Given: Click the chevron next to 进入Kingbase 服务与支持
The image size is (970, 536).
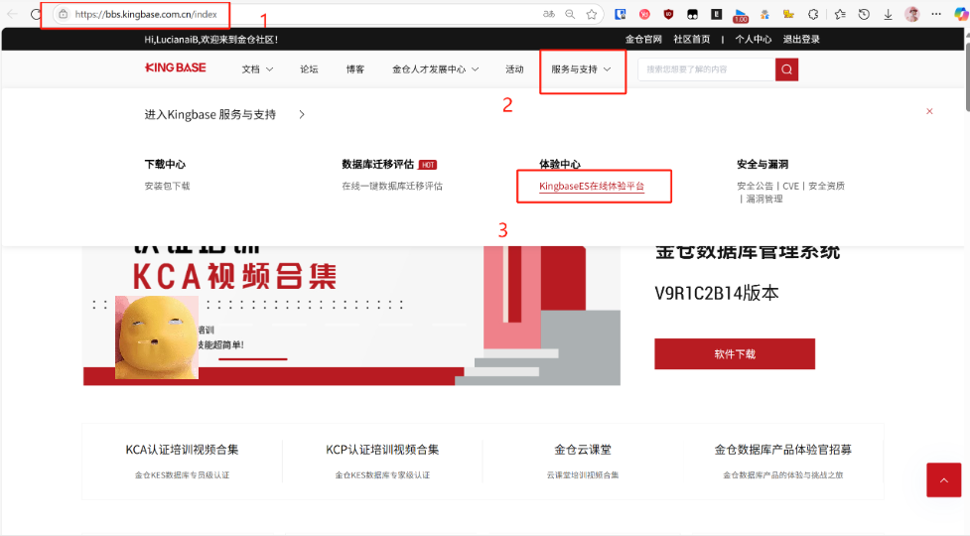Looking at the screenshot, I should click(x=302, y=114).
